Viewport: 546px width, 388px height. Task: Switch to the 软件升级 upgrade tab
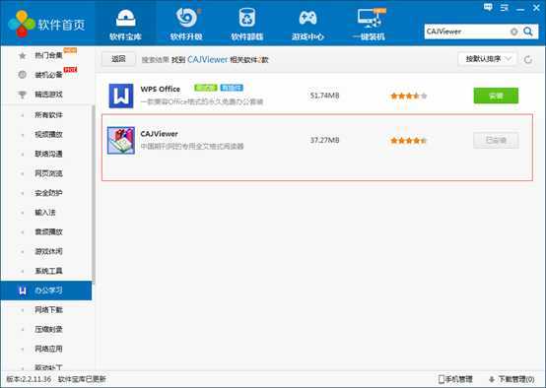[186, 24]
